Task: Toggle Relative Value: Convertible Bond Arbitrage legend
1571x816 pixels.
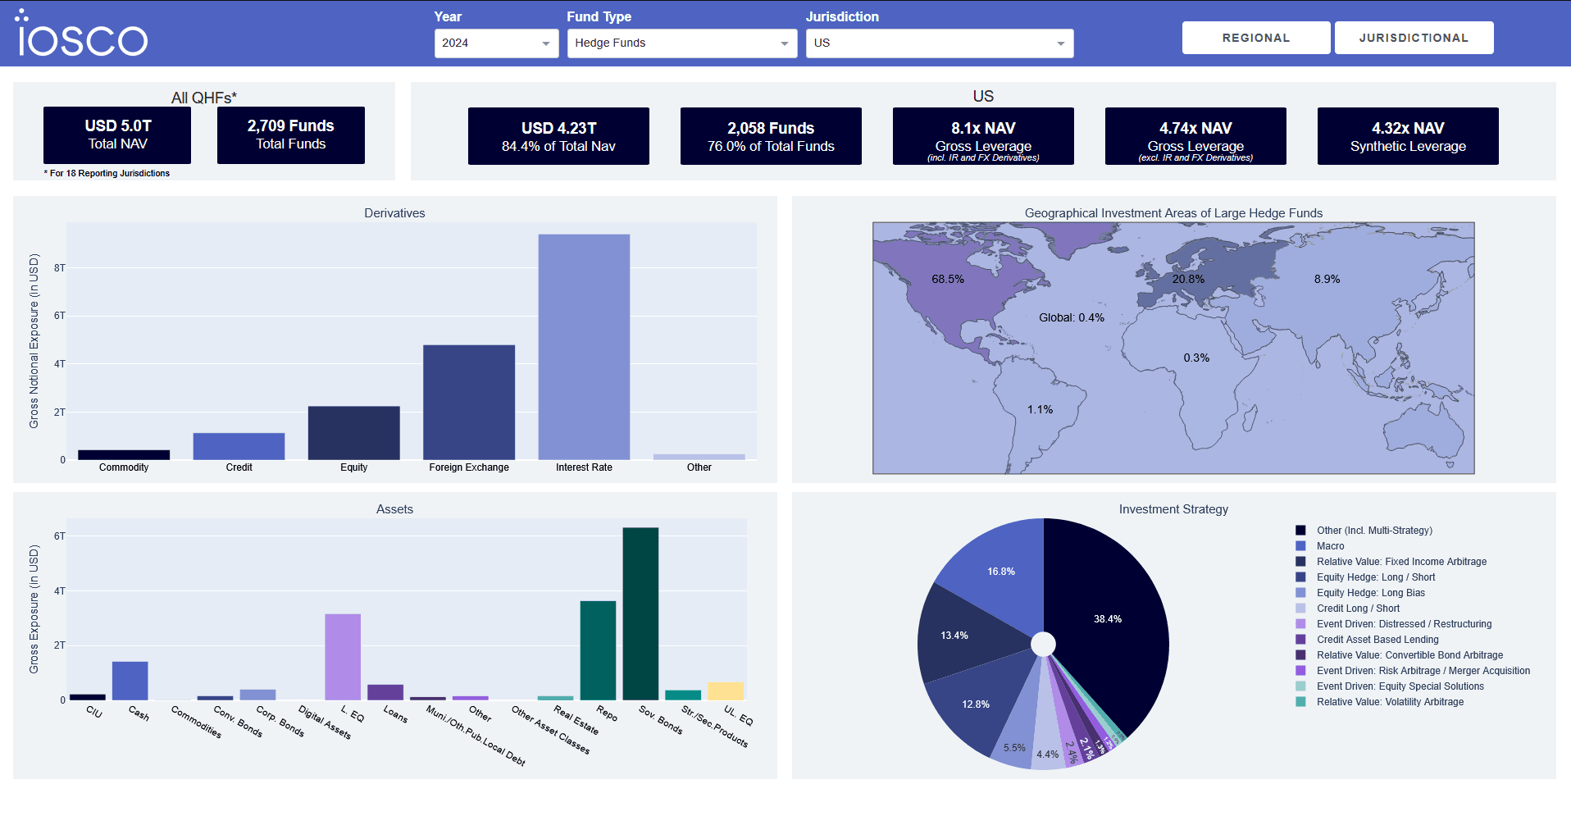Action: pos(1400,655)
